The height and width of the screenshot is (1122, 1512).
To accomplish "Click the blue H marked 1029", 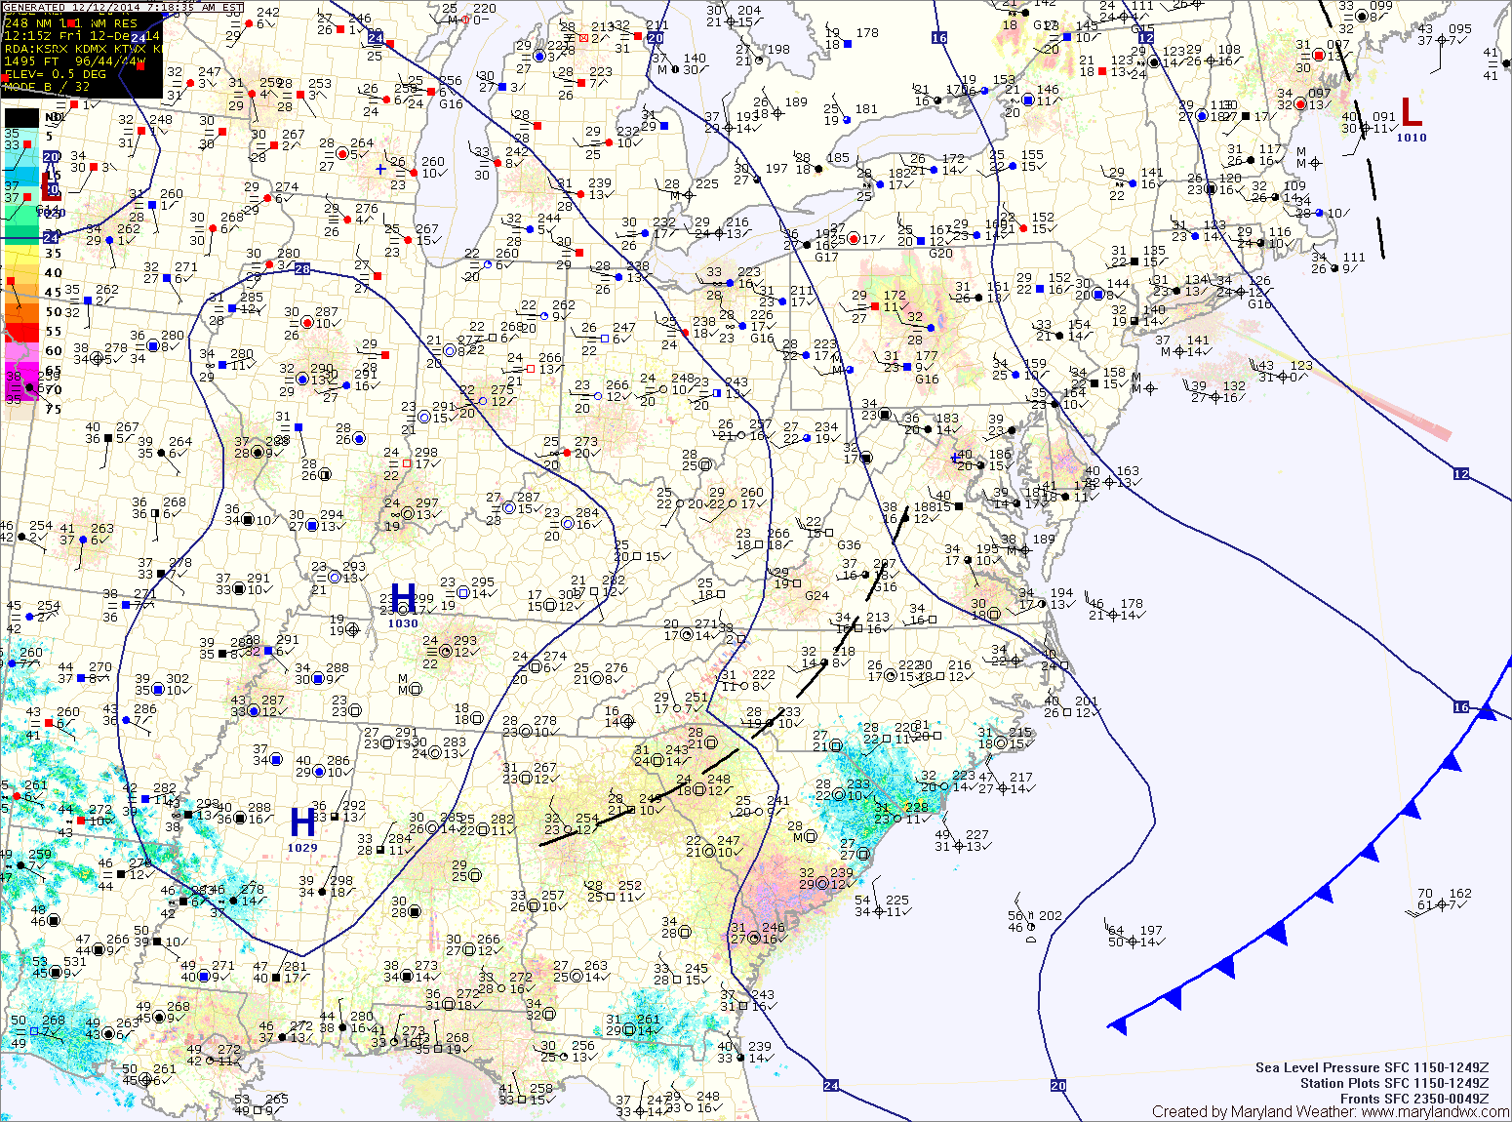I will coord(303,822).
